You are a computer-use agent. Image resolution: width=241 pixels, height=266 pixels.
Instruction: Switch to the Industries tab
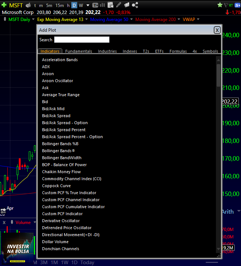(107, 51)
